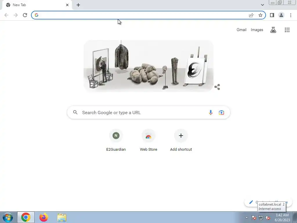Close the New Tab tab

coord(67,5)
